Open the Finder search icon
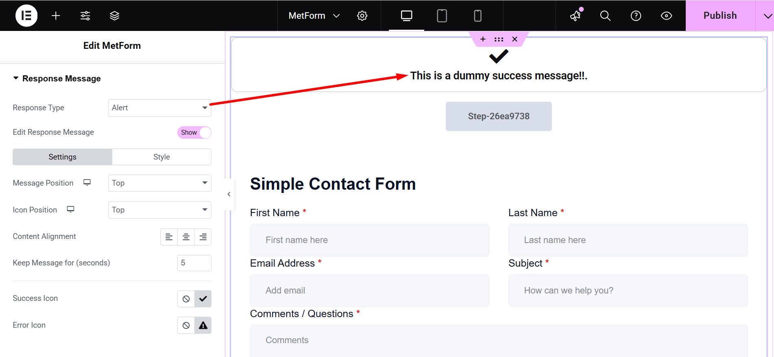This screenshot has height=357, width=774. click(x=605, y=15)
